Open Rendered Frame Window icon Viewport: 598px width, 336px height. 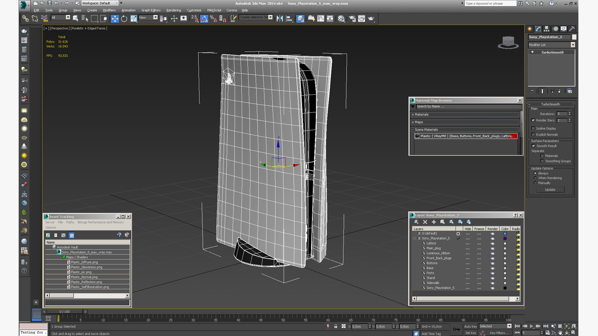coord(361,19)
